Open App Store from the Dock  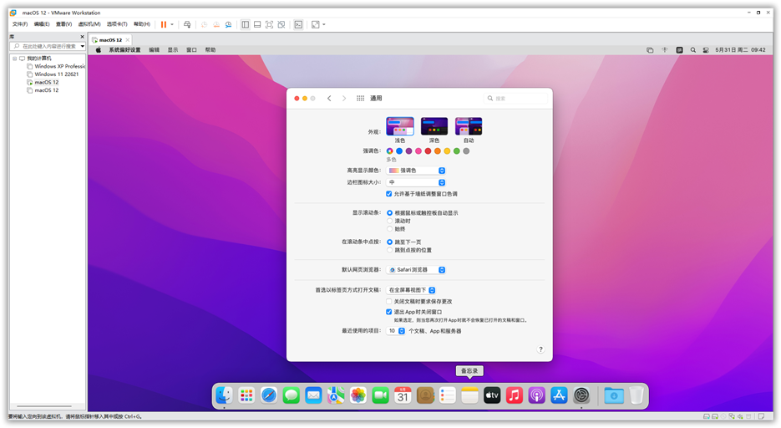click(559, 395)
